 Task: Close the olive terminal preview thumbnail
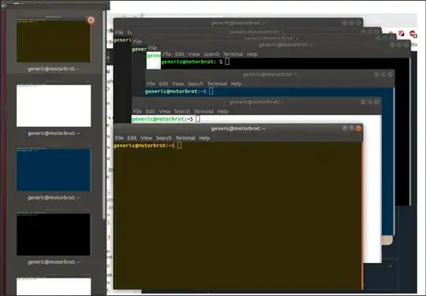(91, 20)
